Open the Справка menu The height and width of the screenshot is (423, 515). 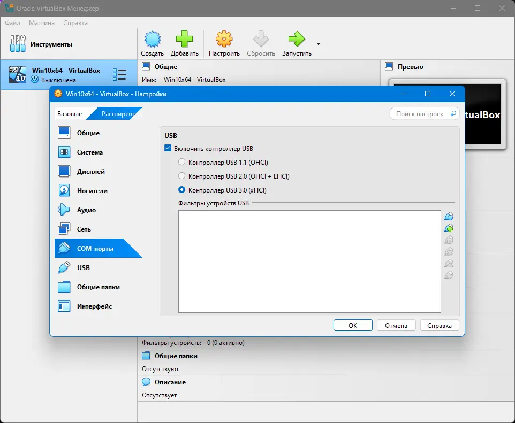point(75,23)
